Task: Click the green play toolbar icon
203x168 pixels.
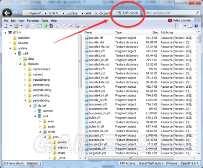Action: (45, 26)
